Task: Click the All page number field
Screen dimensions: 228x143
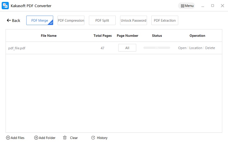Action: coord(127,48)
